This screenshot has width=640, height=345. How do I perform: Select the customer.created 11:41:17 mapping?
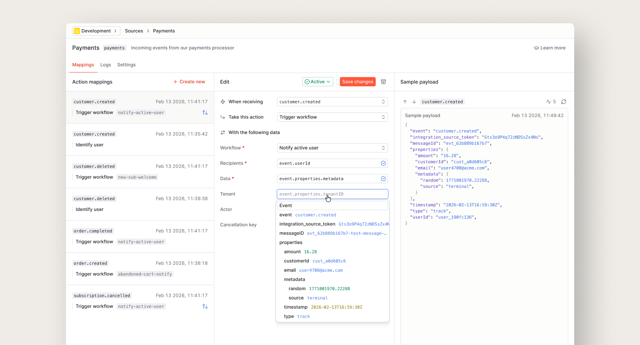[140, 107]
